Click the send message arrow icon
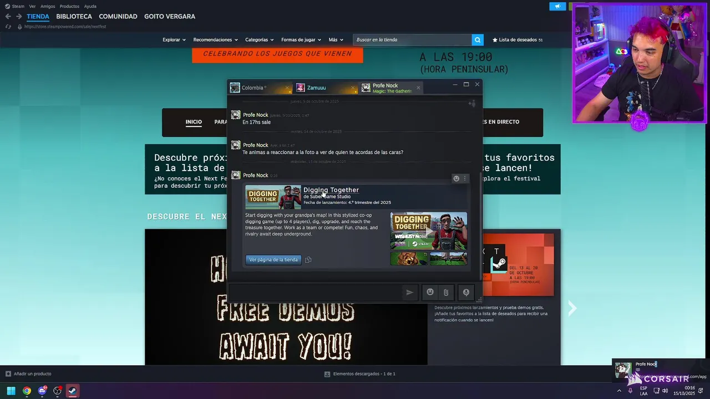Image resolution: width=710 pixels, height=399 pixels. pos(409,293)
